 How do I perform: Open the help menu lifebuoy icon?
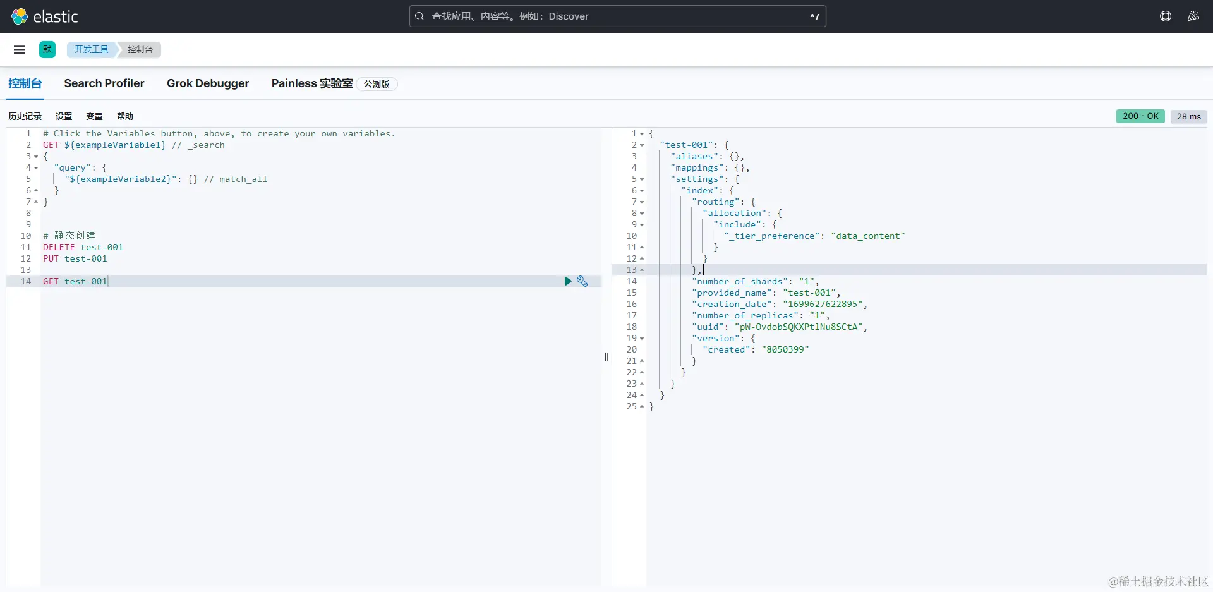1166,16
